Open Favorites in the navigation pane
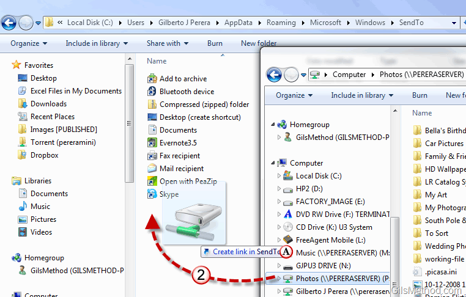Viewport: 466px width, 297px height. coord(32,65)
